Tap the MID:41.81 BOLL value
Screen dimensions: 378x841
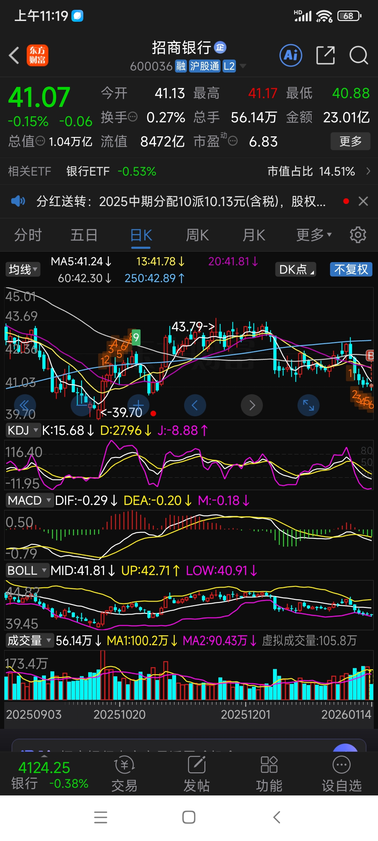pyautogui.click(x=83, y=570)
